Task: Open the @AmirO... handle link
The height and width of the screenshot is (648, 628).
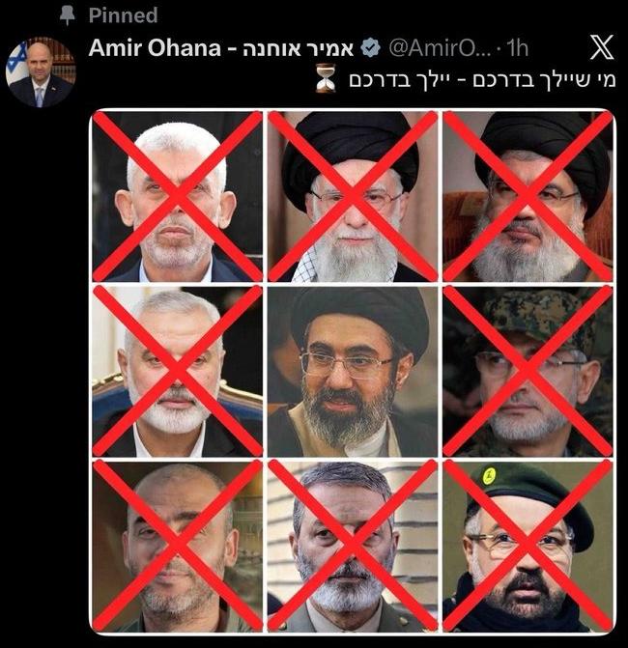Action: point(440,48)
